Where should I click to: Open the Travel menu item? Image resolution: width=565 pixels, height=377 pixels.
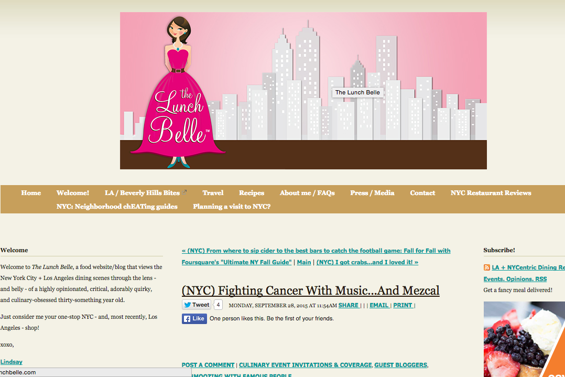[213, 193]
